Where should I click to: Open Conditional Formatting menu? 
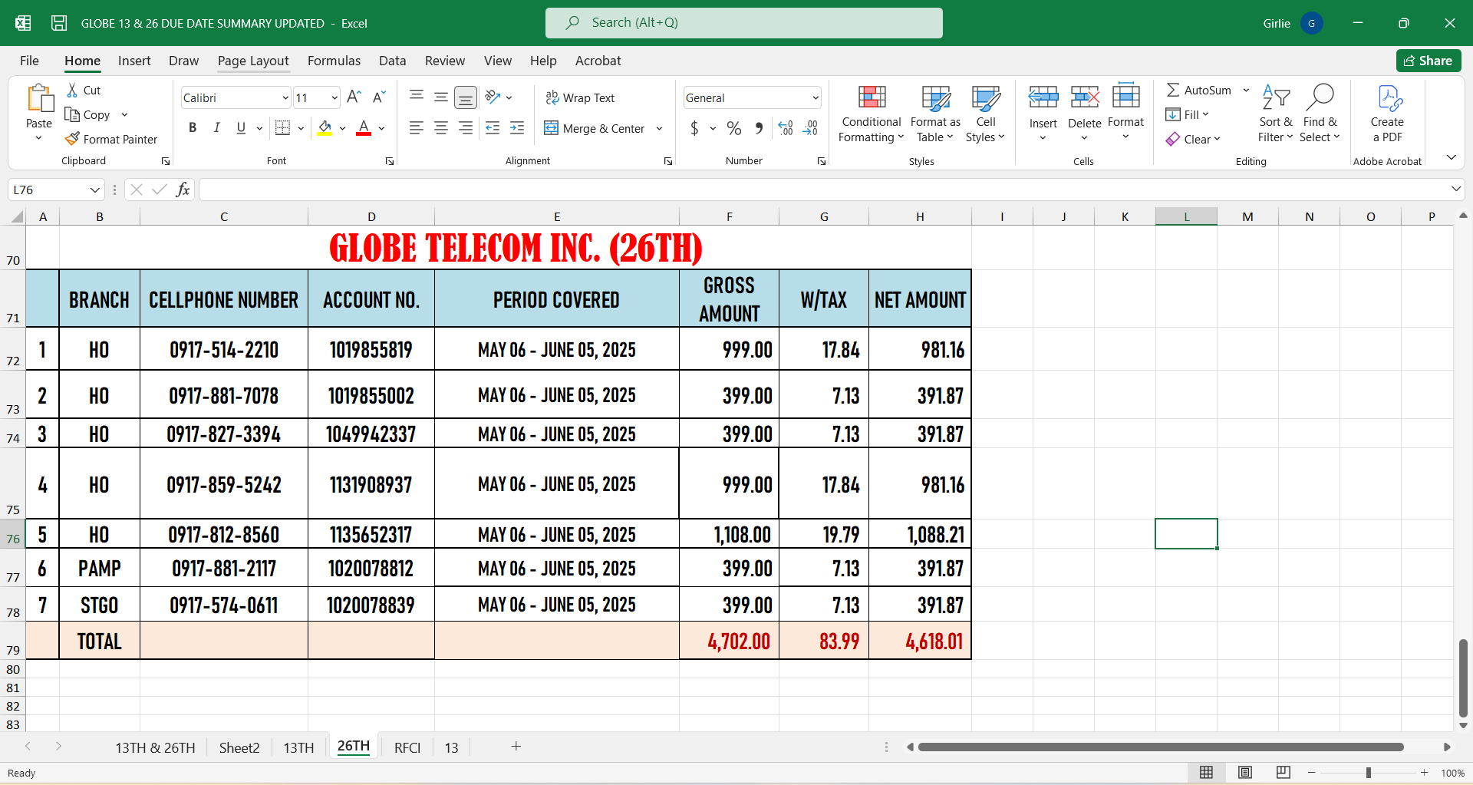click(x=871, y=114)
